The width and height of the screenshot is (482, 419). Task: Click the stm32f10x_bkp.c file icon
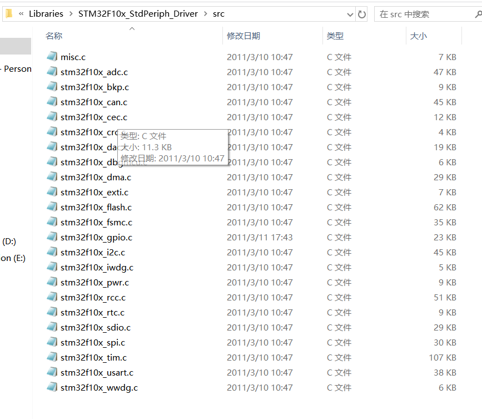[52, 87]
